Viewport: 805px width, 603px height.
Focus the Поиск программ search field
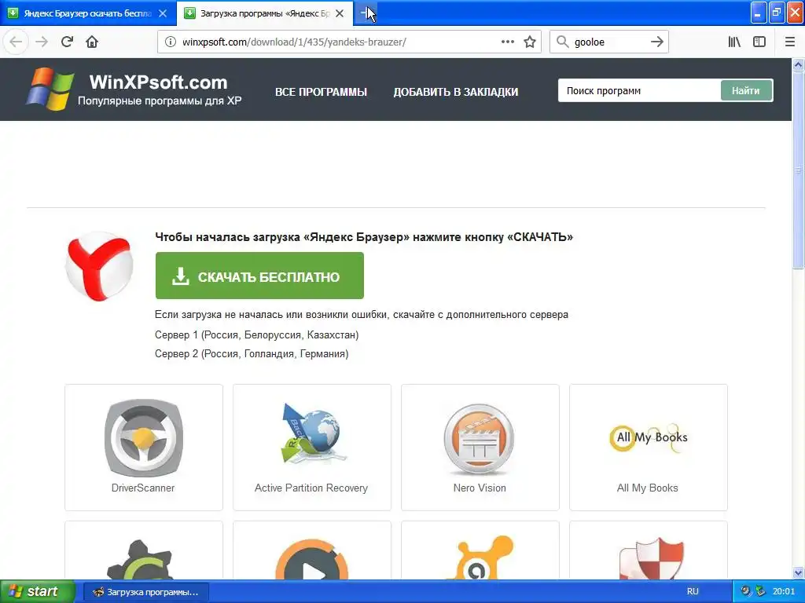point(639,91)
